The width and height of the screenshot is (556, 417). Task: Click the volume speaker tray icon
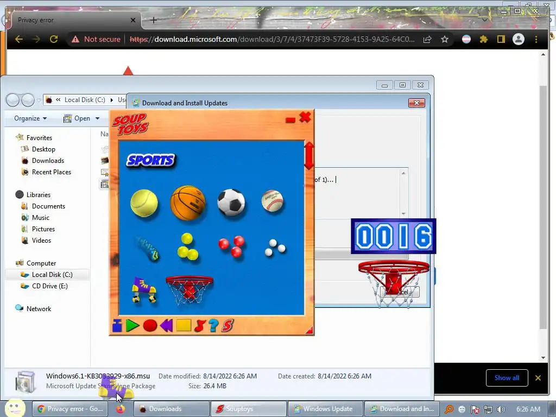(501, 409)
